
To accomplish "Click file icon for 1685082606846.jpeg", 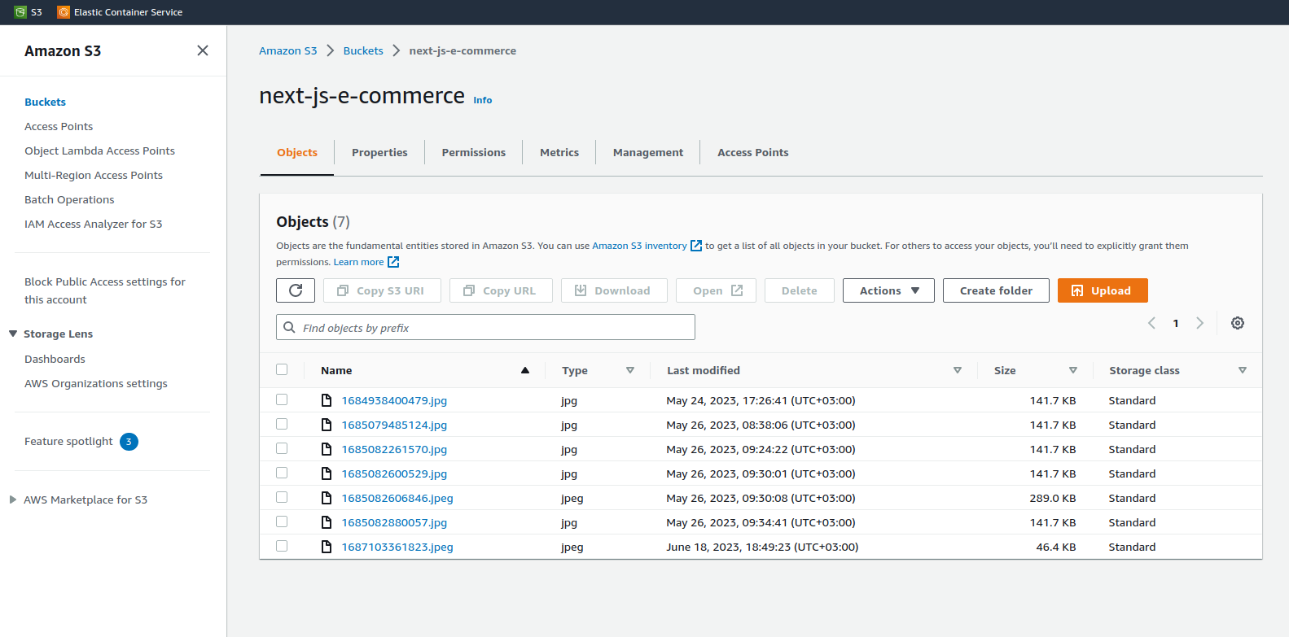I will coord(327,498).
